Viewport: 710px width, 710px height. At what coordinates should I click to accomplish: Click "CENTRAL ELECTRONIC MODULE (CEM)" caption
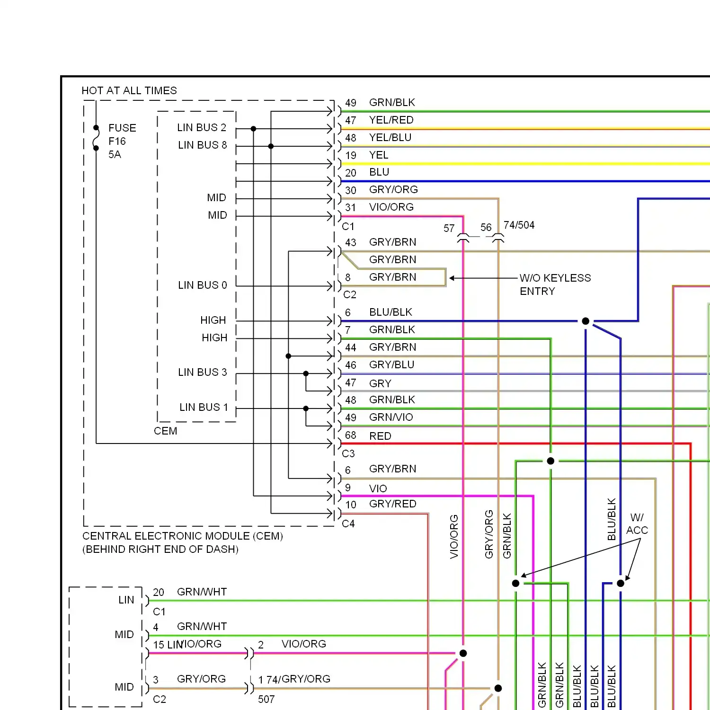tap(183, 536)
